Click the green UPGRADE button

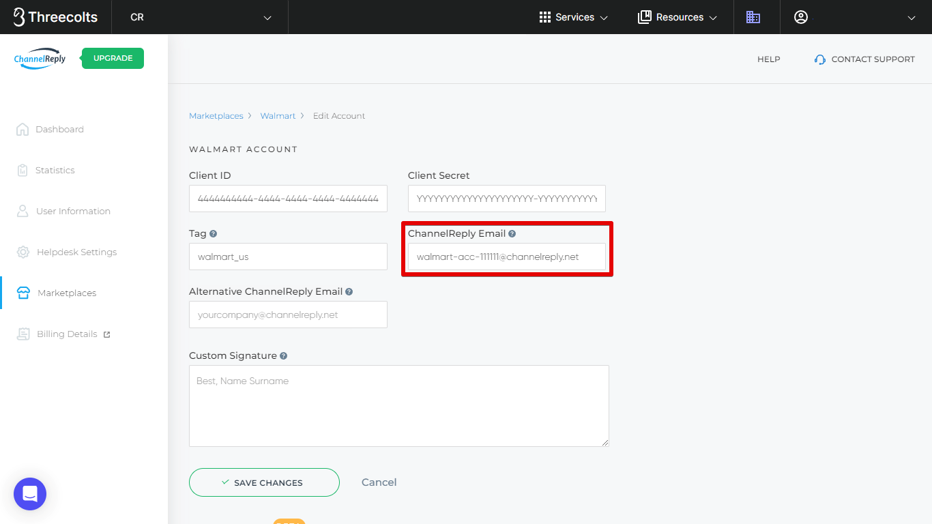pyautogui.click(x=113, y=58)
